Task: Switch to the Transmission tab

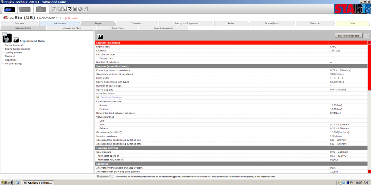Action: (x=137, y=23)
